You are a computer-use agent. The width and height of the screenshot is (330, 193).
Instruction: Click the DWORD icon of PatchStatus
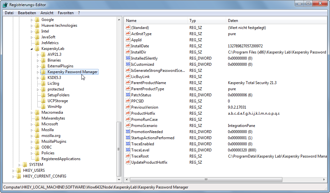128,95
